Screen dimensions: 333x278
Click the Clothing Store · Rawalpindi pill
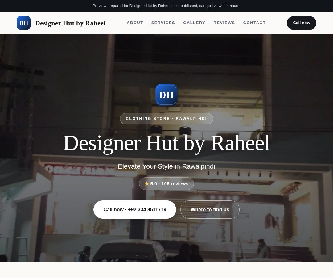(166, 119)
